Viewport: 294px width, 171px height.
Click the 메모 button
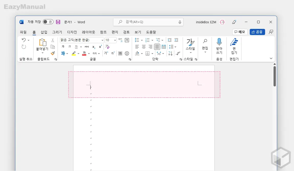pyautogui.click(x=240, y=32)
